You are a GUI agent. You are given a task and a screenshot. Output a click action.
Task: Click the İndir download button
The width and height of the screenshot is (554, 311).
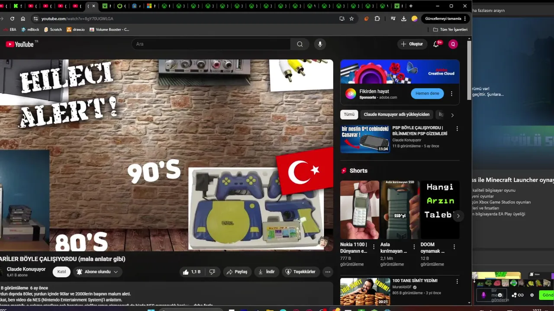click(x=266, y=272)
